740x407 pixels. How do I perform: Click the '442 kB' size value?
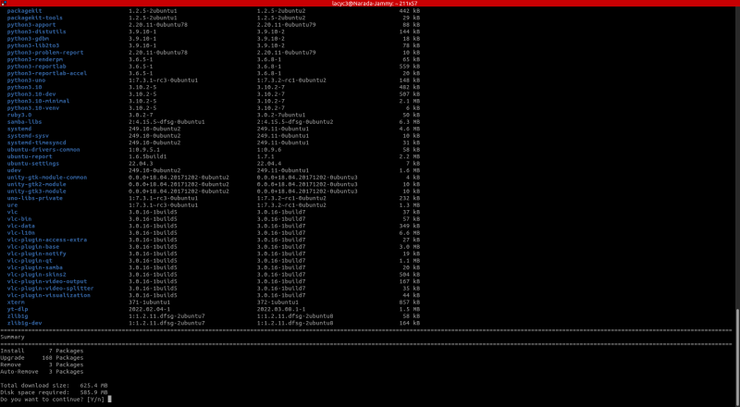pos(410,11)
